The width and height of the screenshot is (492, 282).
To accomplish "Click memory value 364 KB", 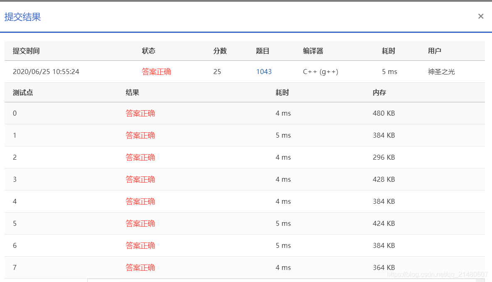I will tap(384, 267).
